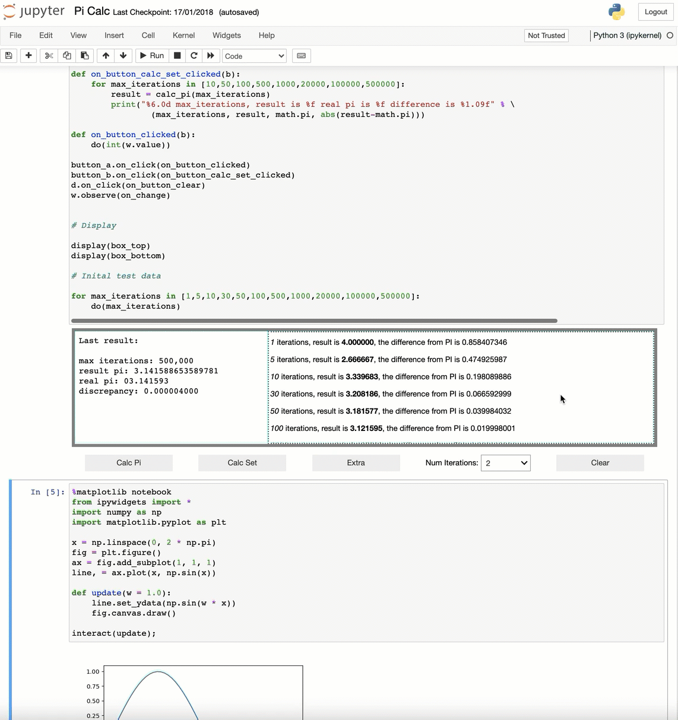Click the Python 3 (ipykernel) kernel name
Screen dimensions: 678x720
click(627, 36)
